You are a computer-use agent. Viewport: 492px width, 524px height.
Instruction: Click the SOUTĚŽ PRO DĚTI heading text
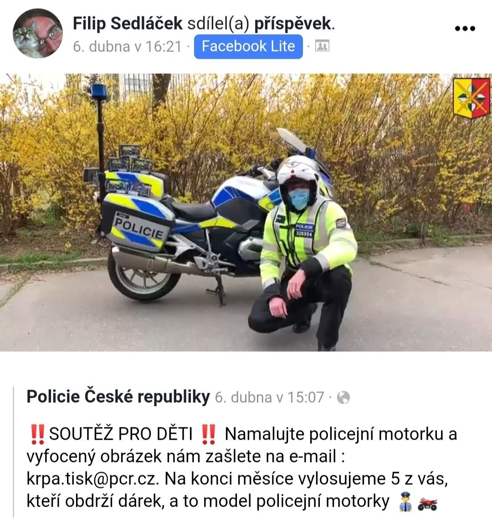[121, 434]
